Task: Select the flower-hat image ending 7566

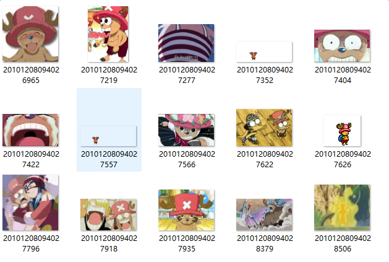Action: pyautogui.click(x=186, y=130)
